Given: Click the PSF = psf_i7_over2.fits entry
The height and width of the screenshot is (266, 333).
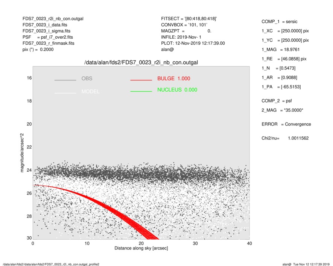Looking at the screenshot, I should coord(47,37).
